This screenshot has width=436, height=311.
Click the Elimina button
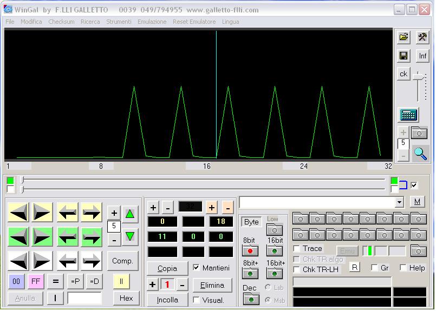coord(212,285)
